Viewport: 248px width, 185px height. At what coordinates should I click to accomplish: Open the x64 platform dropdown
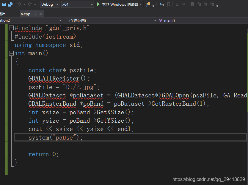(78, 4)
